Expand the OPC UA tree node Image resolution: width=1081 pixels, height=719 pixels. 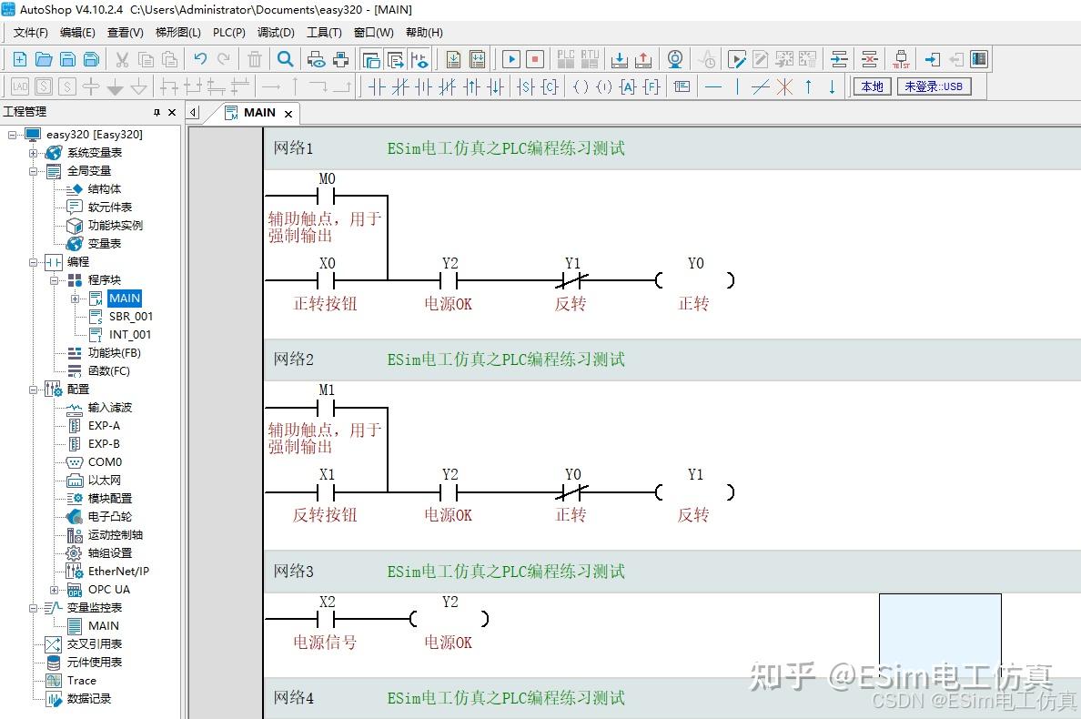(x=54, y=590)
